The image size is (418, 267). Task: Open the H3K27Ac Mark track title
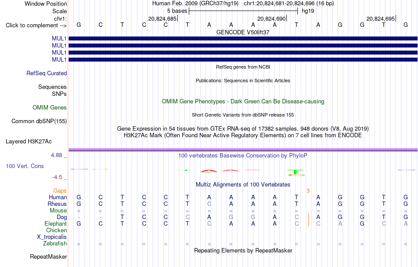(x=243, y=135)
